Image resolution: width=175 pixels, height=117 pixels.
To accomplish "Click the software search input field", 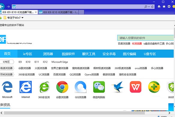I will tap(145, 38).
